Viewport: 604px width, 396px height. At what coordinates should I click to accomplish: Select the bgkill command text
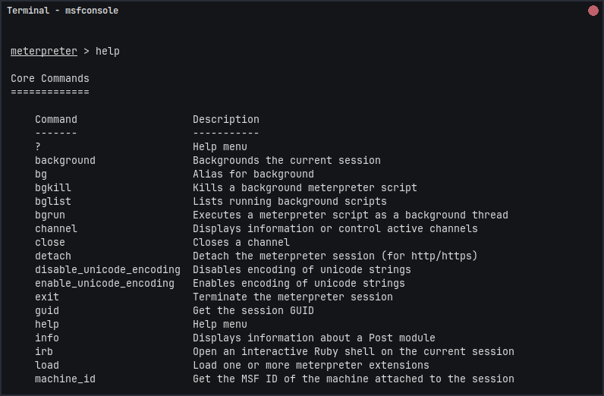click(x=53, y=188)
